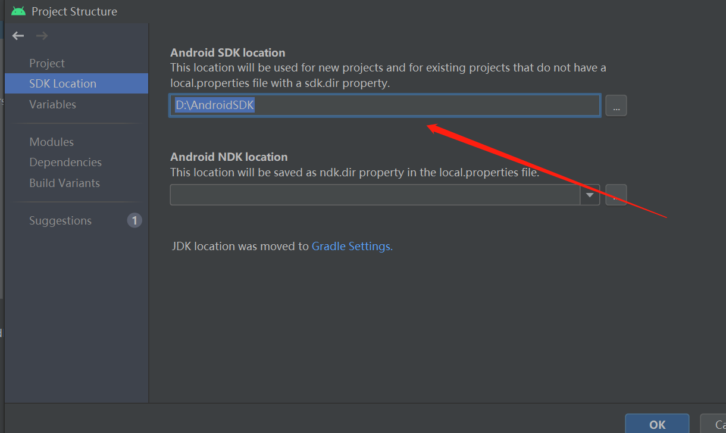Open Build Variants section

64,183
